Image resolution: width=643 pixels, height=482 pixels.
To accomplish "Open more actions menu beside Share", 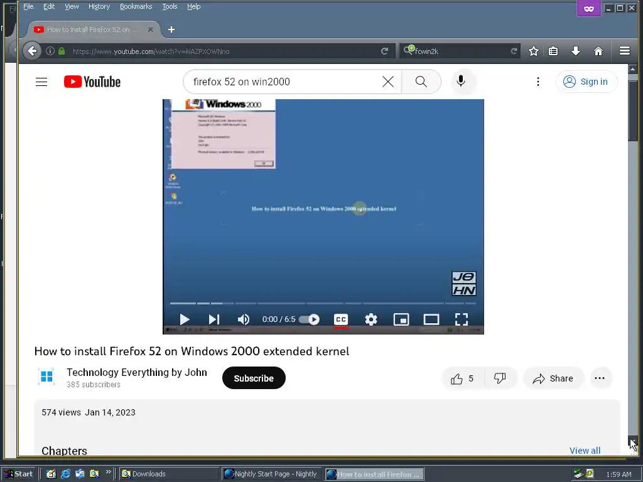I will (600, 378).
